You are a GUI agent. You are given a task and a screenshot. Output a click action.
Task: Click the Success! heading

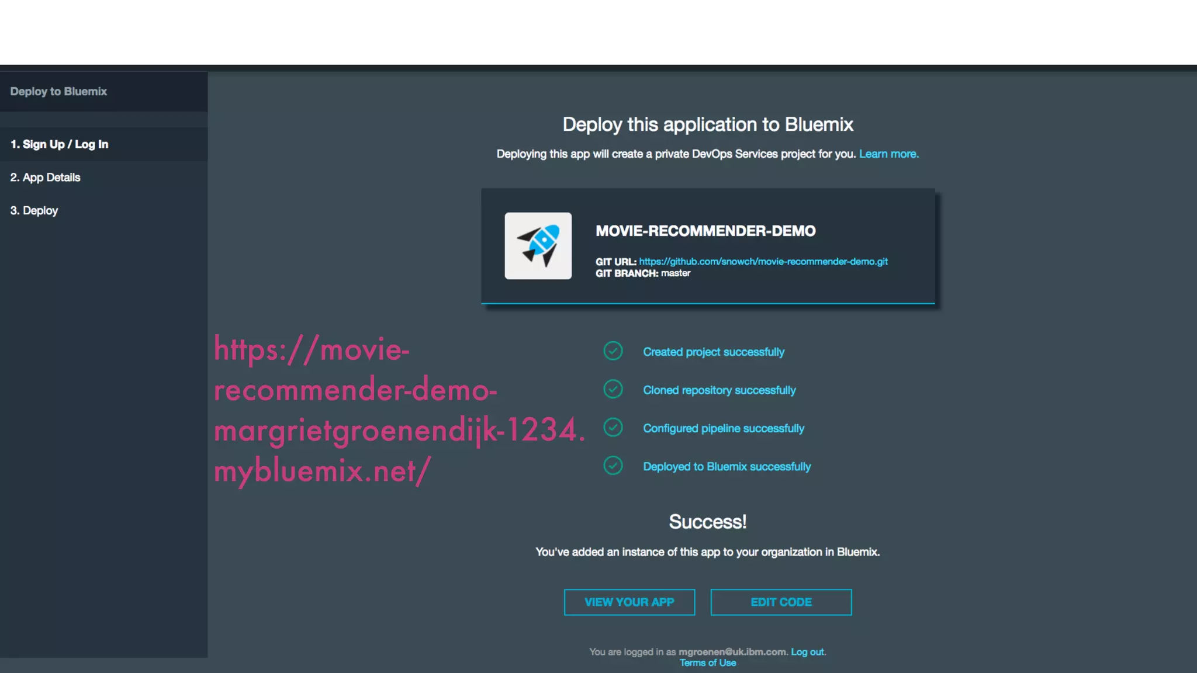tap(708, 522)
